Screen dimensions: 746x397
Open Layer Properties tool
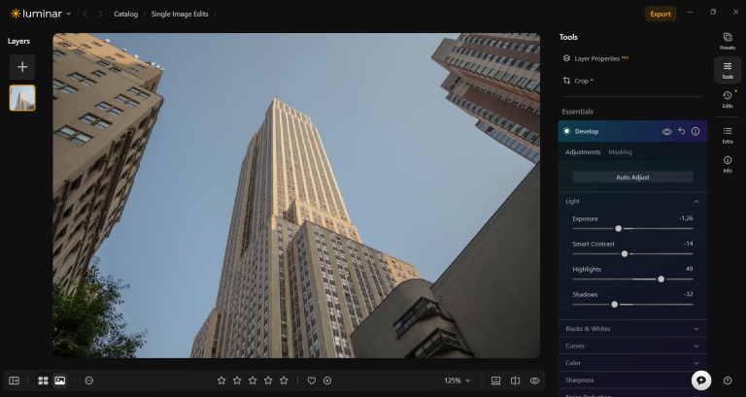[x=595, y=58]
